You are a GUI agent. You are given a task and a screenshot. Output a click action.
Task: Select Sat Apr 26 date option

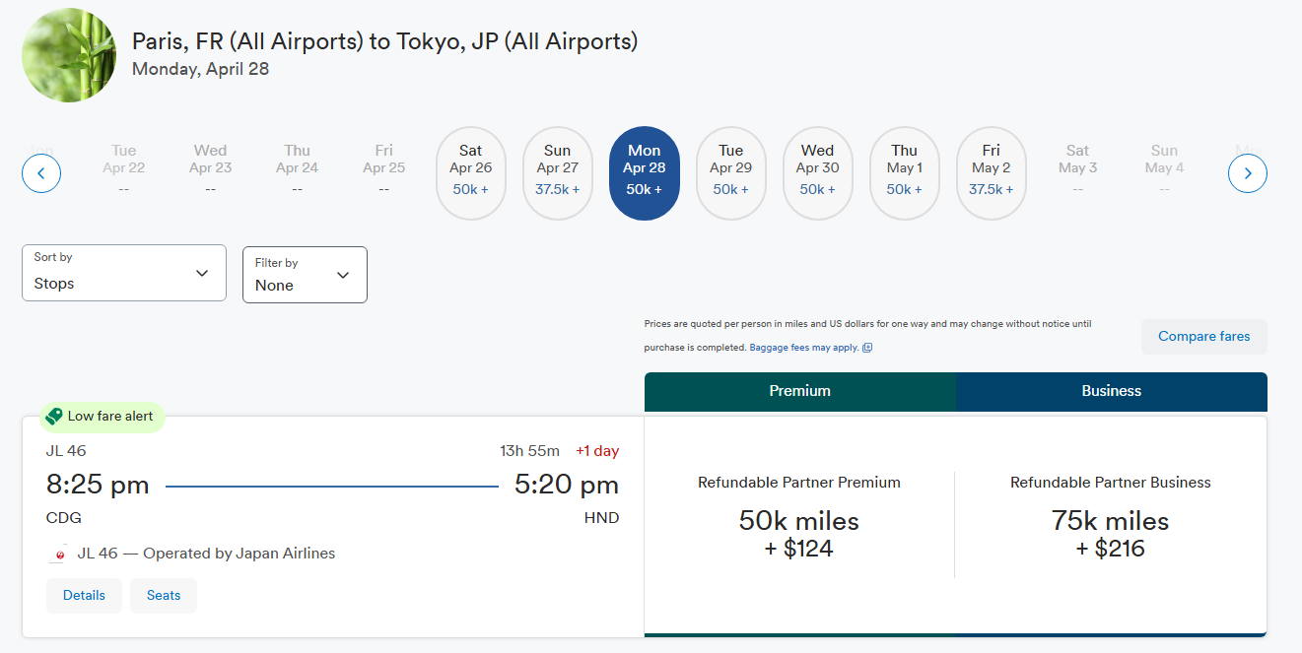pyautogui.click(x=471, y=173)
